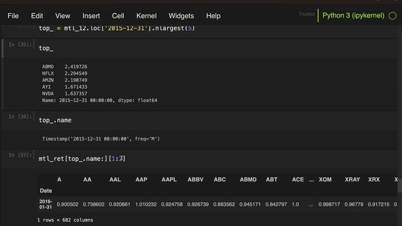Click the Timestamp output text
This screenshot has width=402, height=226.
tap(100, 139)
